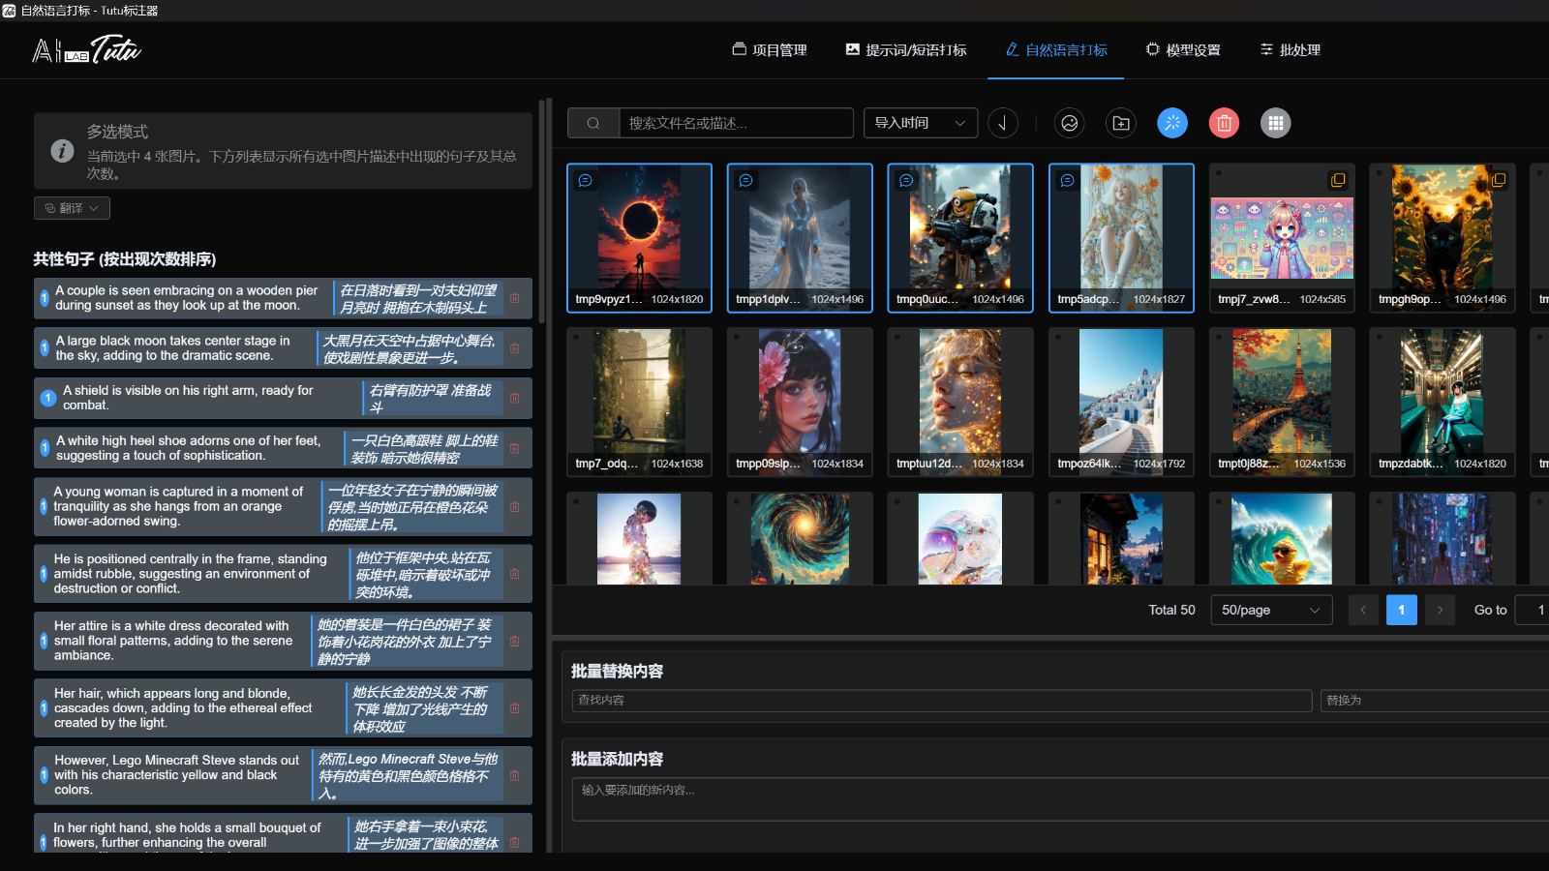Click the 'Total 50' pagination label
This screenshot has width=1549, height=871.
tap(1171, 610)
